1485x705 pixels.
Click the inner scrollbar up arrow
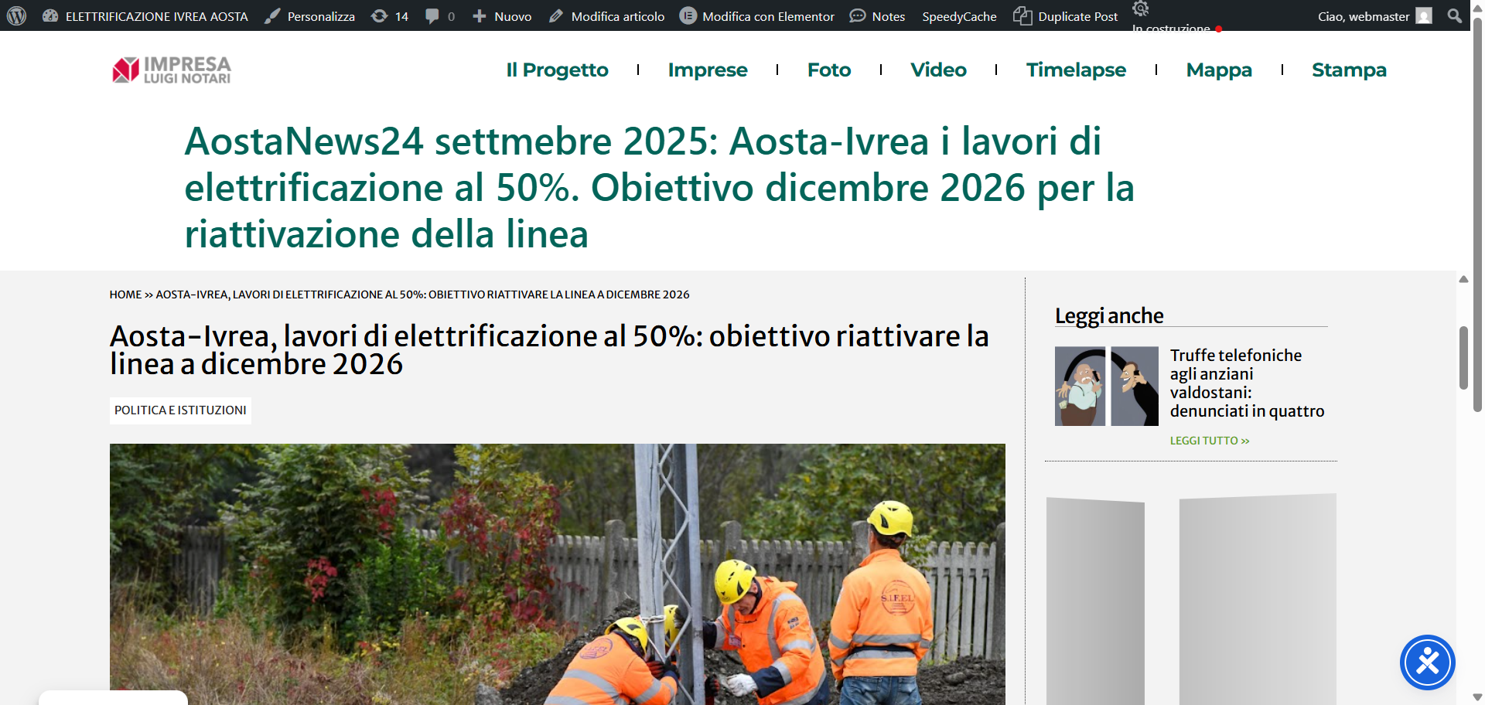tap(1463, 279)
